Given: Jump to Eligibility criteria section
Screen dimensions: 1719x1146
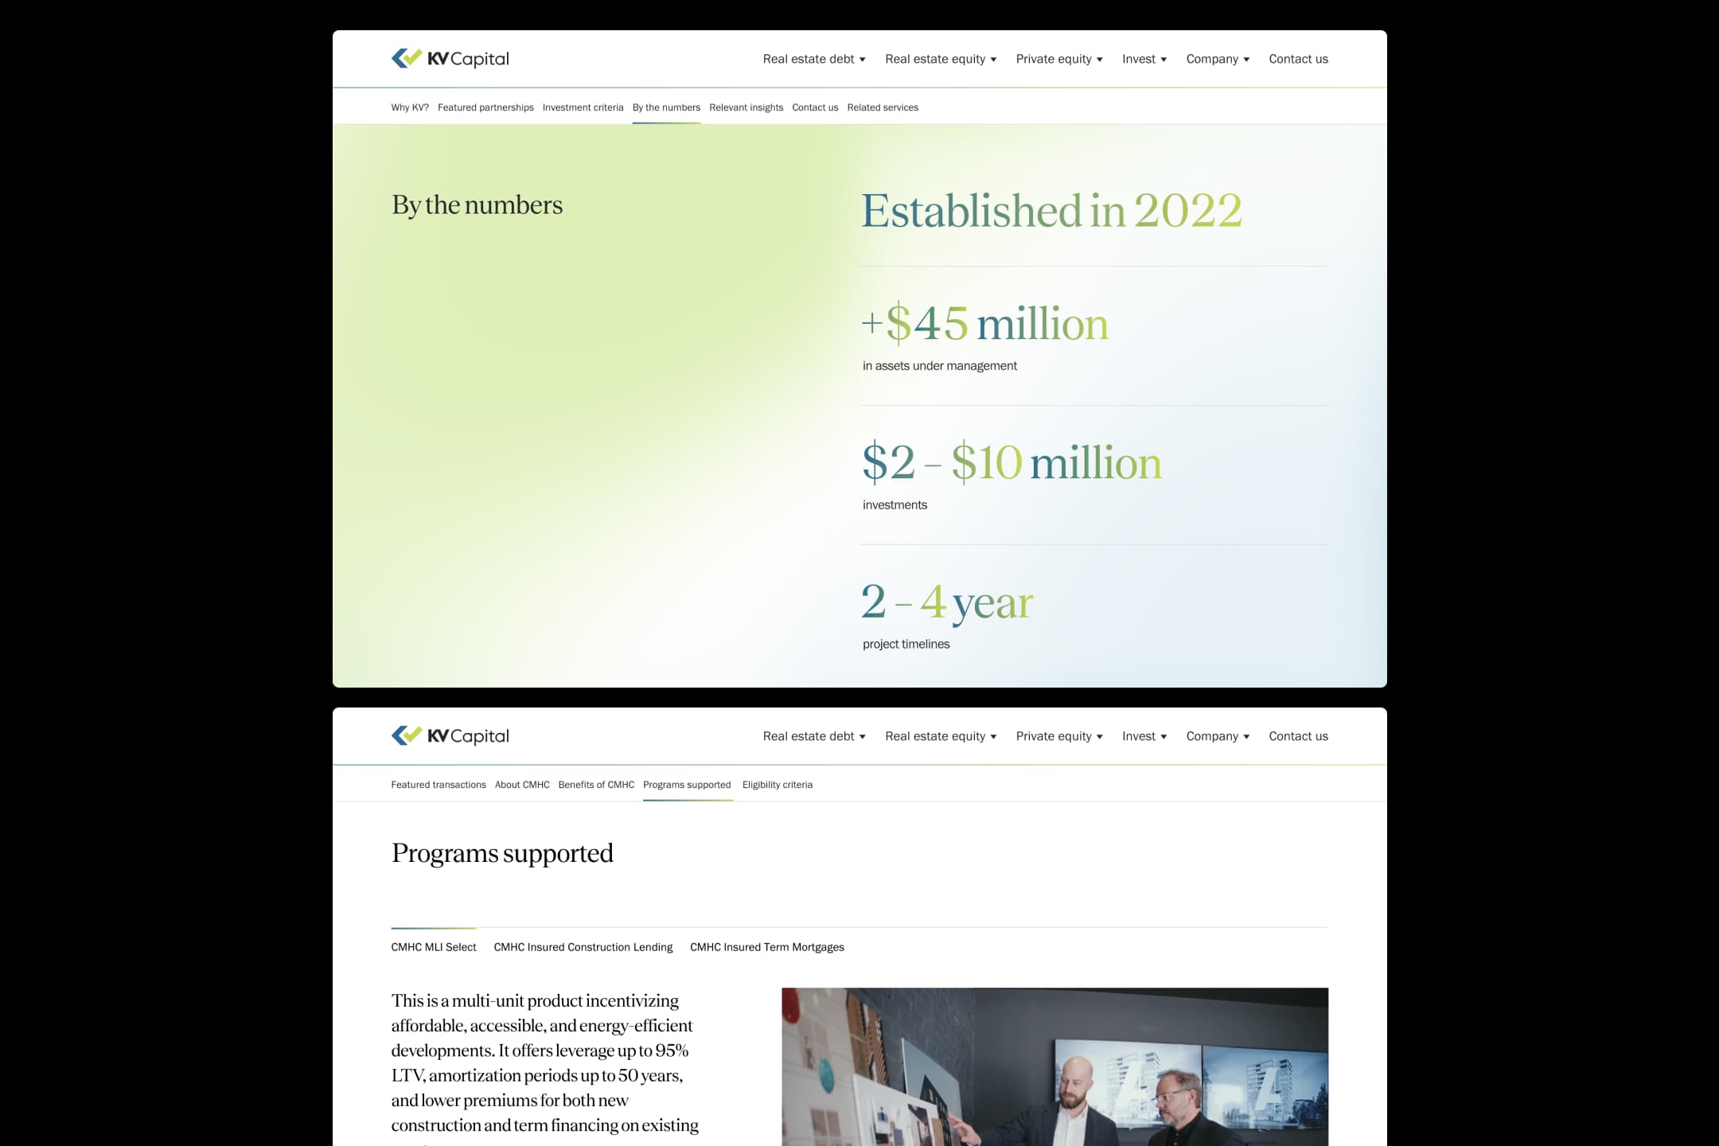Looking at the screenshot, I should [777, 785].
